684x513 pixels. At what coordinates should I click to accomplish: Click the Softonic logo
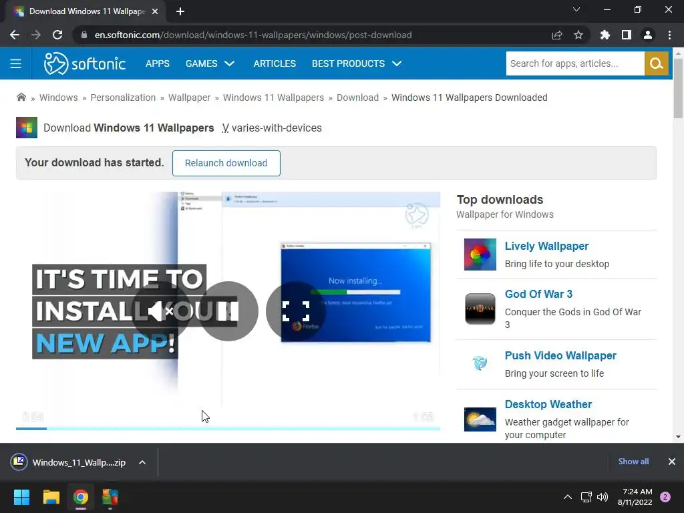85,63
